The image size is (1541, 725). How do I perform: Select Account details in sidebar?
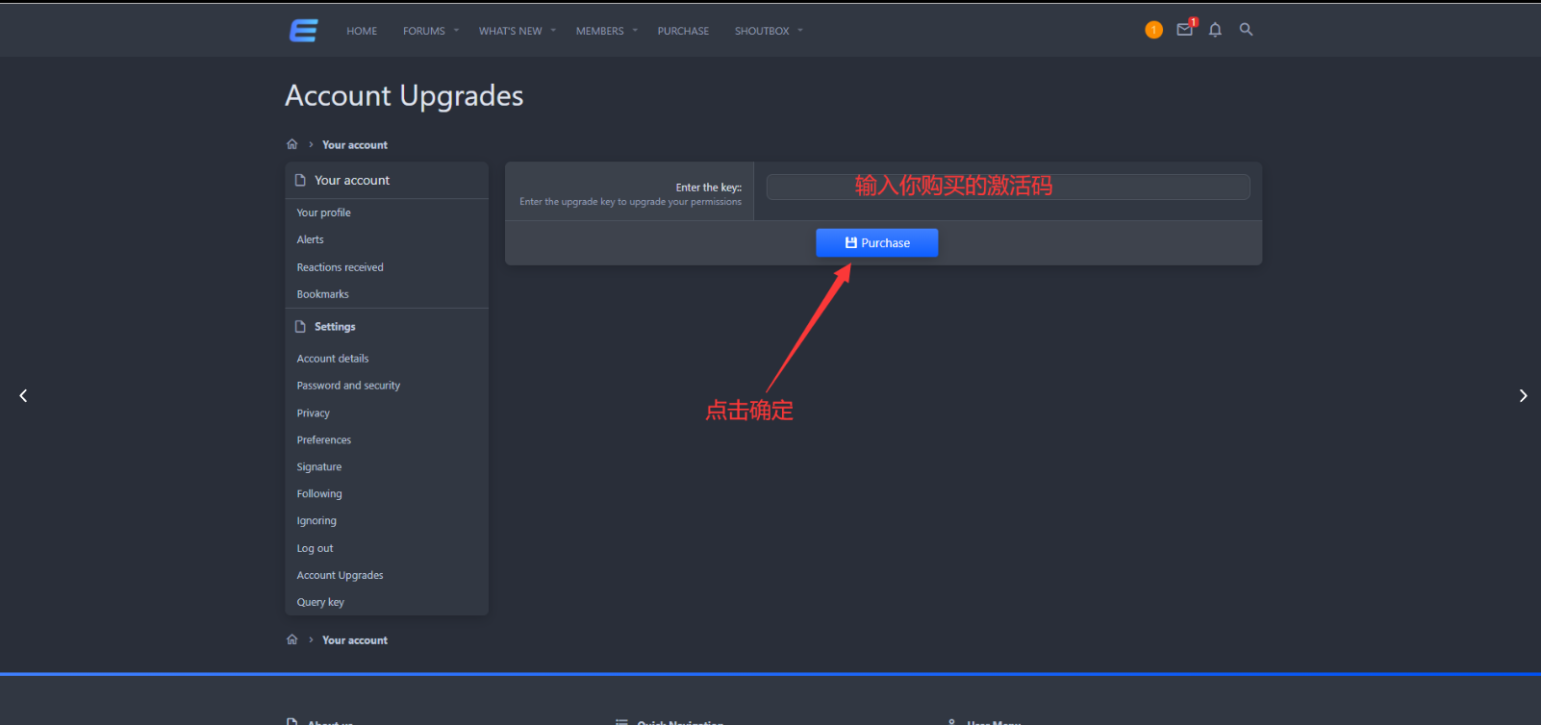point(333,359)
